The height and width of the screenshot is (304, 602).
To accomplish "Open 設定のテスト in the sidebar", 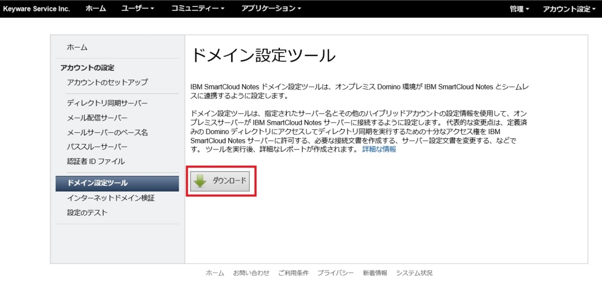I will coord(87,213).
